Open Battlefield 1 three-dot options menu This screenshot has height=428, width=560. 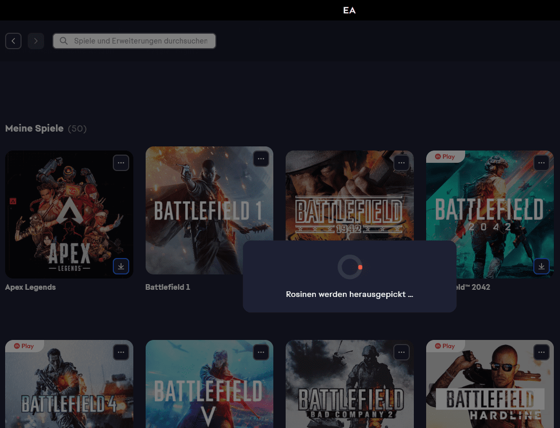(261, 159)
